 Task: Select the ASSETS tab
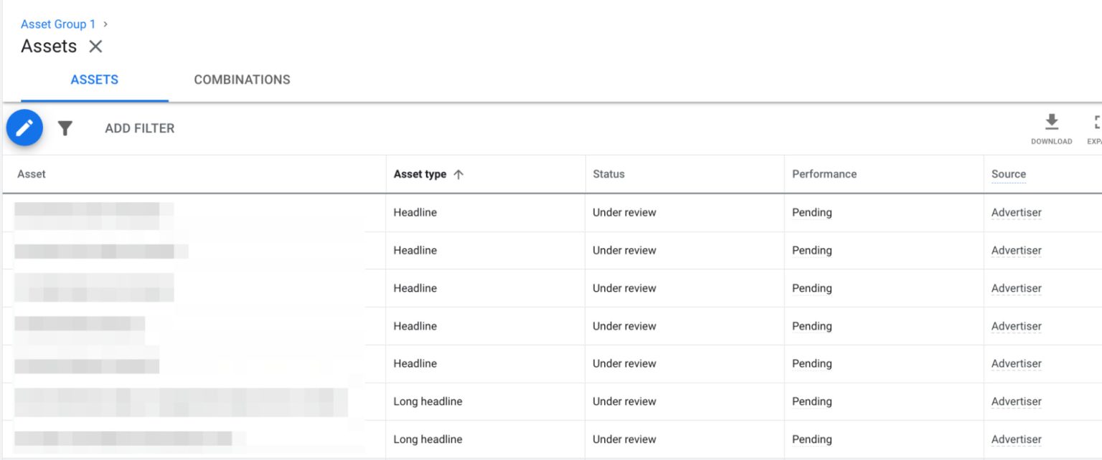pyautogui.click(x=94, y=80)
